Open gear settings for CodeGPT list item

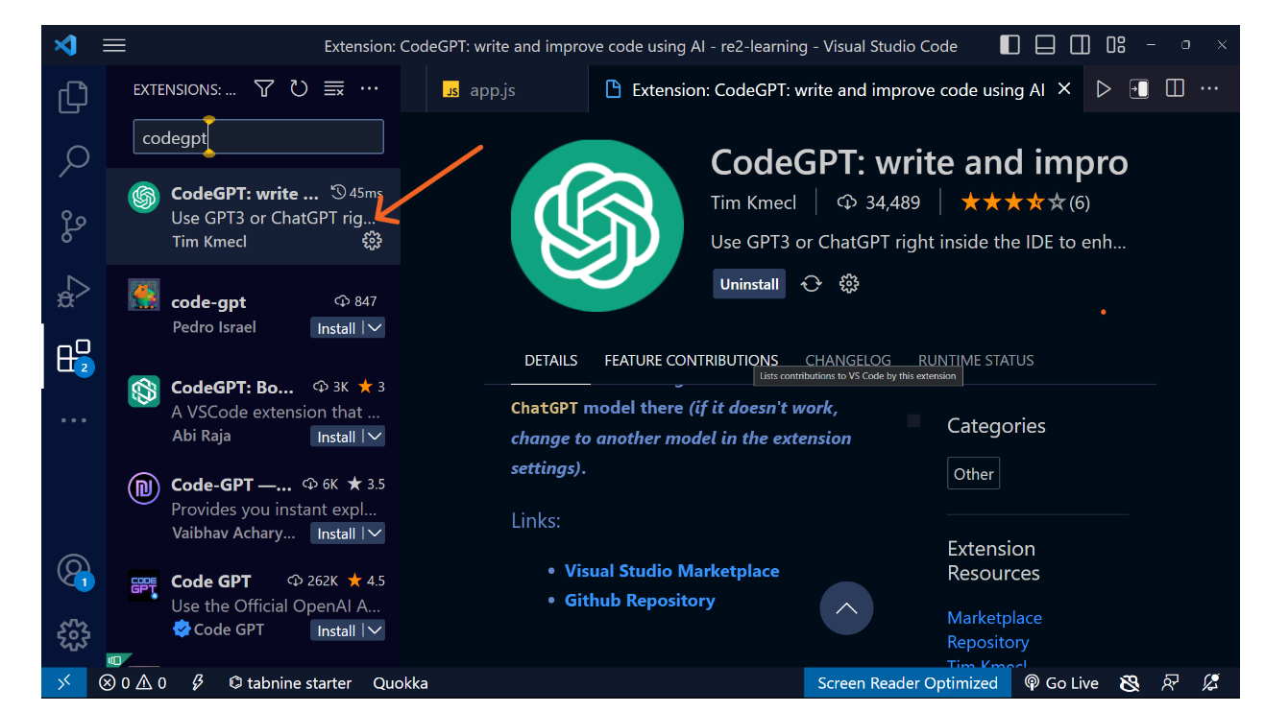click(x=372, y=241)
